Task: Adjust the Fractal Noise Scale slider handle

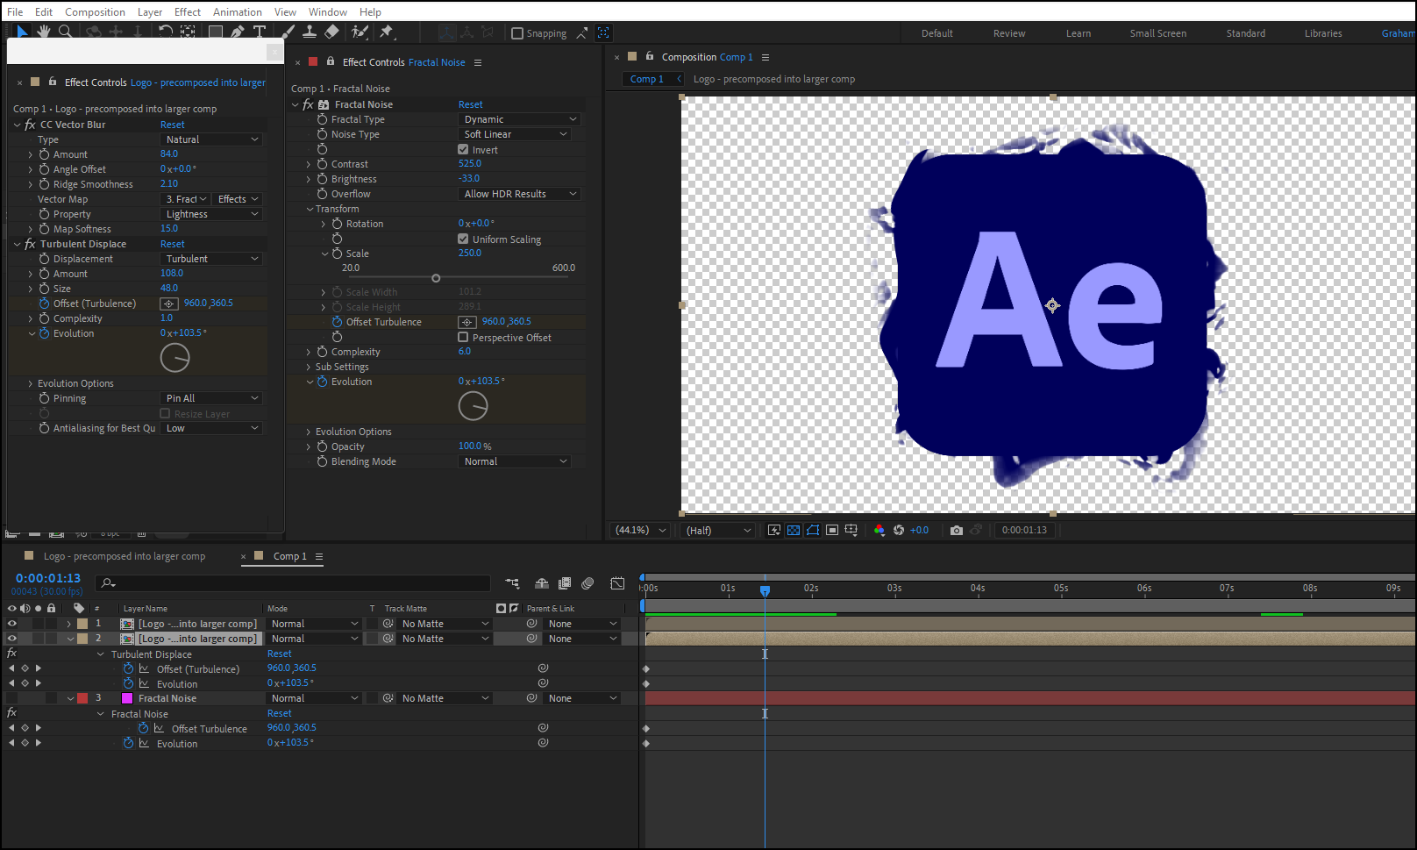Action: click(x=436, y=278)
